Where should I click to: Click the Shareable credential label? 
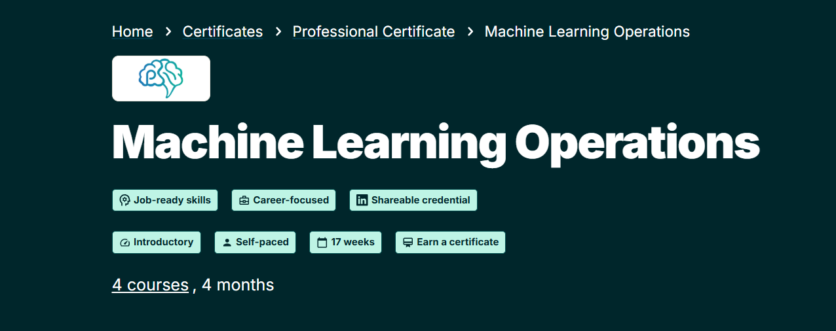pyautogui.click(x=421, y=200)
